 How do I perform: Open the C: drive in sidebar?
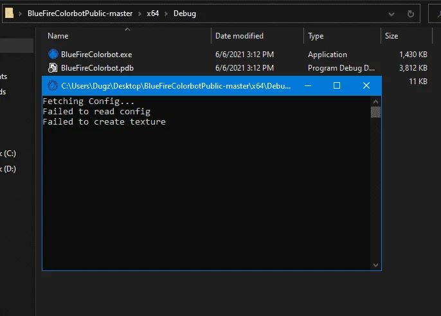coord(8,154)
